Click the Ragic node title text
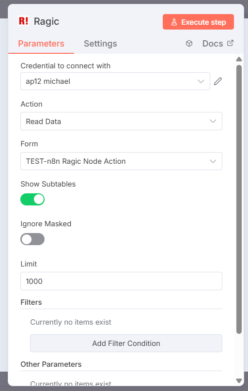 pyautogui.click(x=46, y=21)
